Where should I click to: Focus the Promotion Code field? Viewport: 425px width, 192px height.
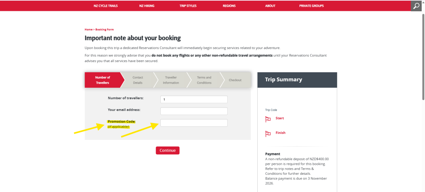tap(194, 123)
